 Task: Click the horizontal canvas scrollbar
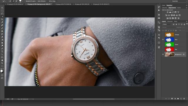93,99
